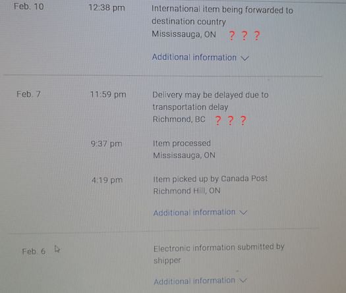Expand Additional information under Feb. 7 entries
The image size is (346, 293).
pos(194,213)
